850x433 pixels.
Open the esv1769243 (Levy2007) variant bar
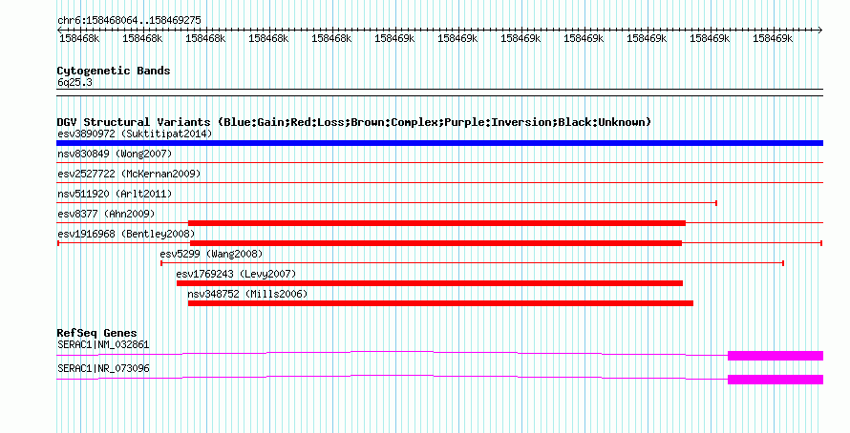point(430,283)
